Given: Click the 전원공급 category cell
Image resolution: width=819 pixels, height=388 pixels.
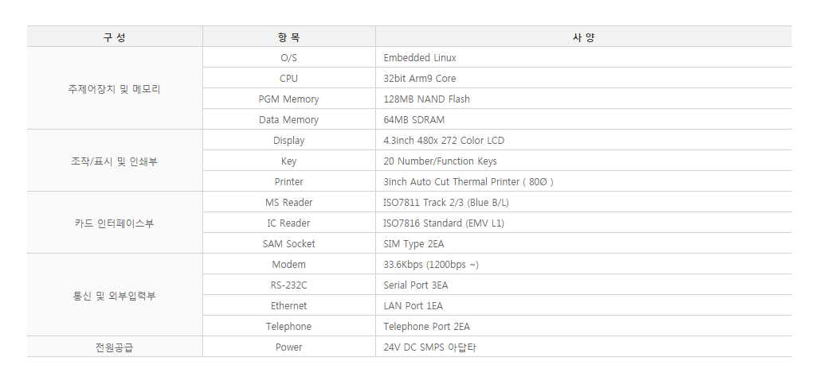Looking at the screenshot, I should coord(114,347).
